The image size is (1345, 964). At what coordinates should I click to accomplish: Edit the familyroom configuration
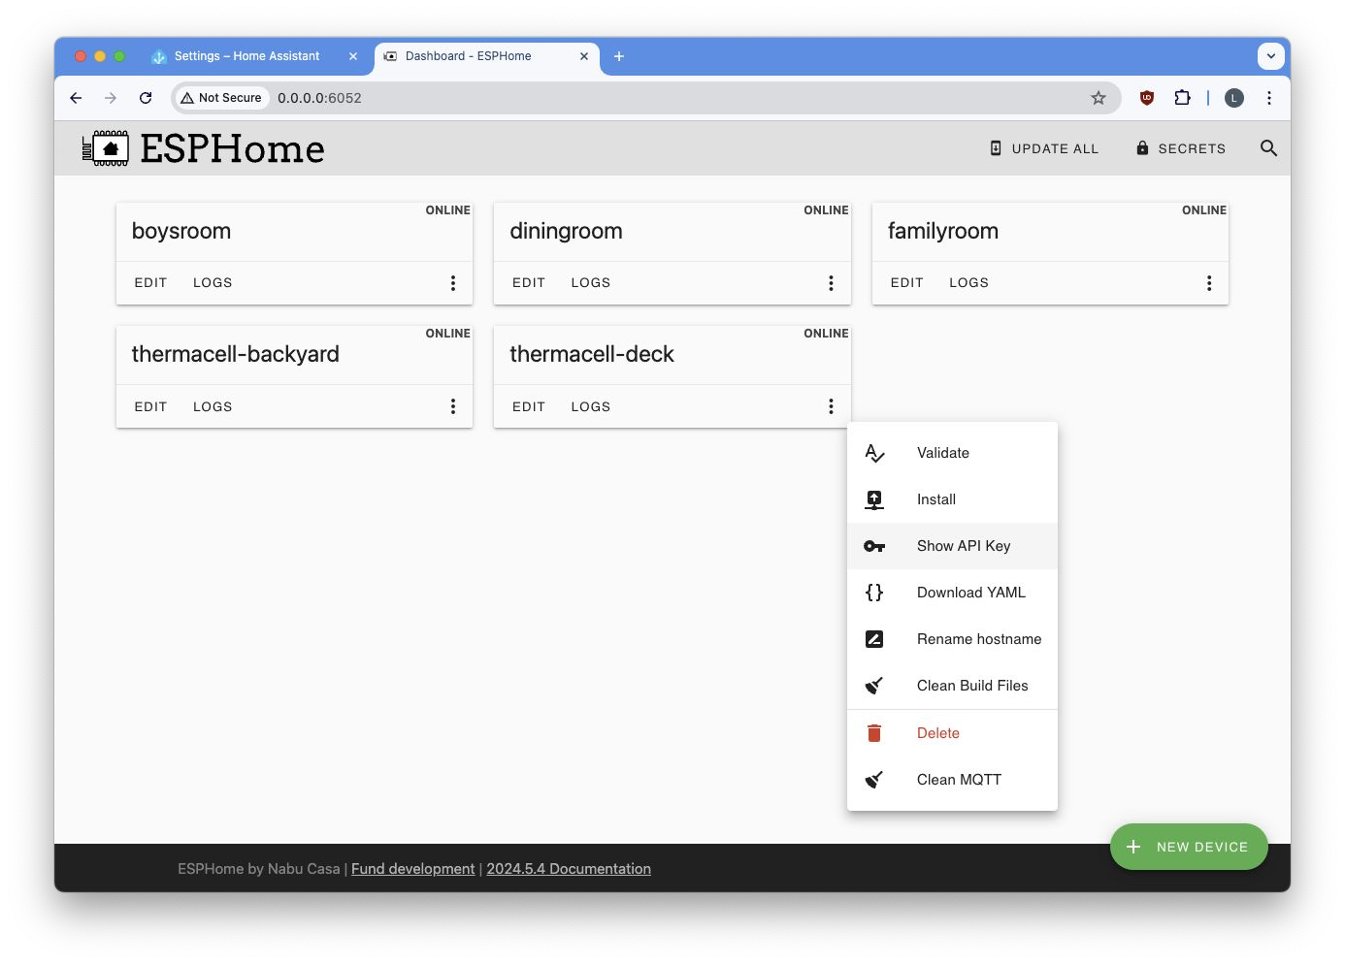(907, 283)
